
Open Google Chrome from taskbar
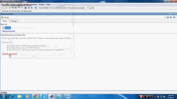click(36, 97)
